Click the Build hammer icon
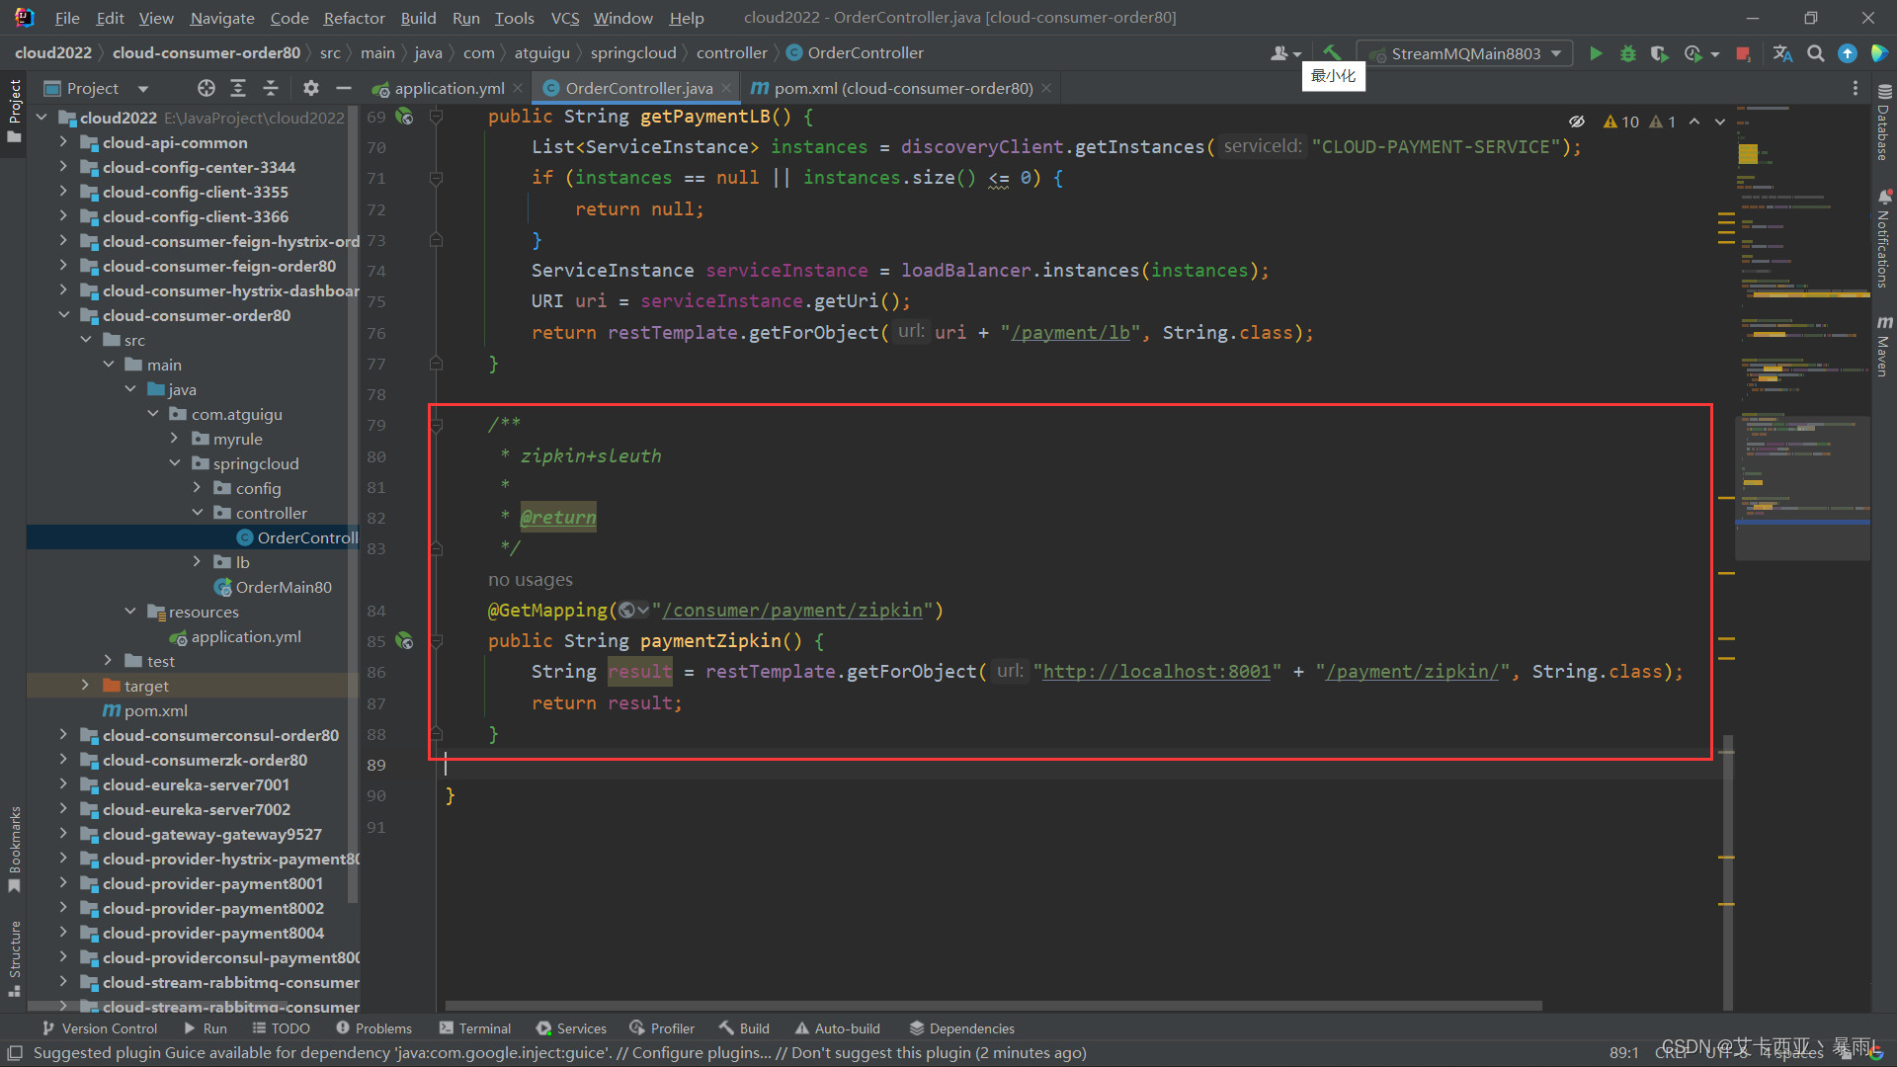Image resolution: width=1897 pixels, height=1067 pixels. click(1332, 53)
